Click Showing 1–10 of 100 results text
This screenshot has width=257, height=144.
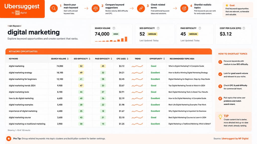[19, 130]
